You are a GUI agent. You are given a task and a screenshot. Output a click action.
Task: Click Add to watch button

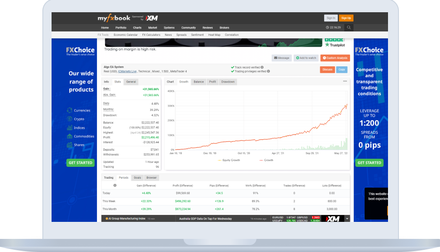[306, 58]
